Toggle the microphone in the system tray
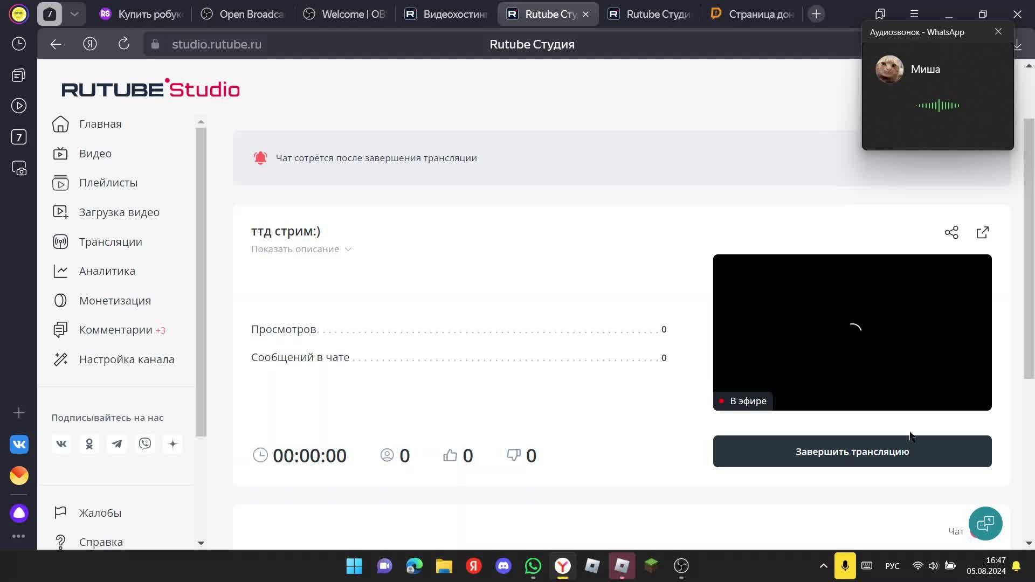Viewport: 1035px width, 582px height. click(x=845, y=566)
